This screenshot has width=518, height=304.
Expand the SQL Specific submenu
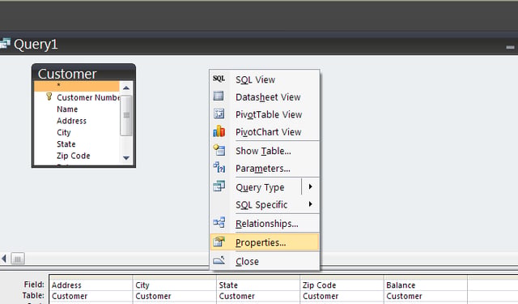pos(265,205)
